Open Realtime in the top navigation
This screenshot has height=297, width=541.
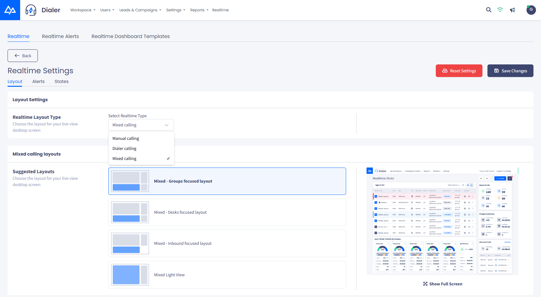pyautogui.click(x=220, y=10)
